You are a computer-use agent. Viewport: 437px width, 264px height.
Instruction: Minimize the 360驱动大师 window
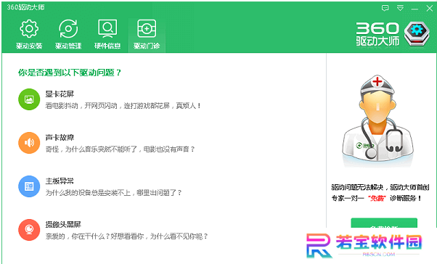414,9
